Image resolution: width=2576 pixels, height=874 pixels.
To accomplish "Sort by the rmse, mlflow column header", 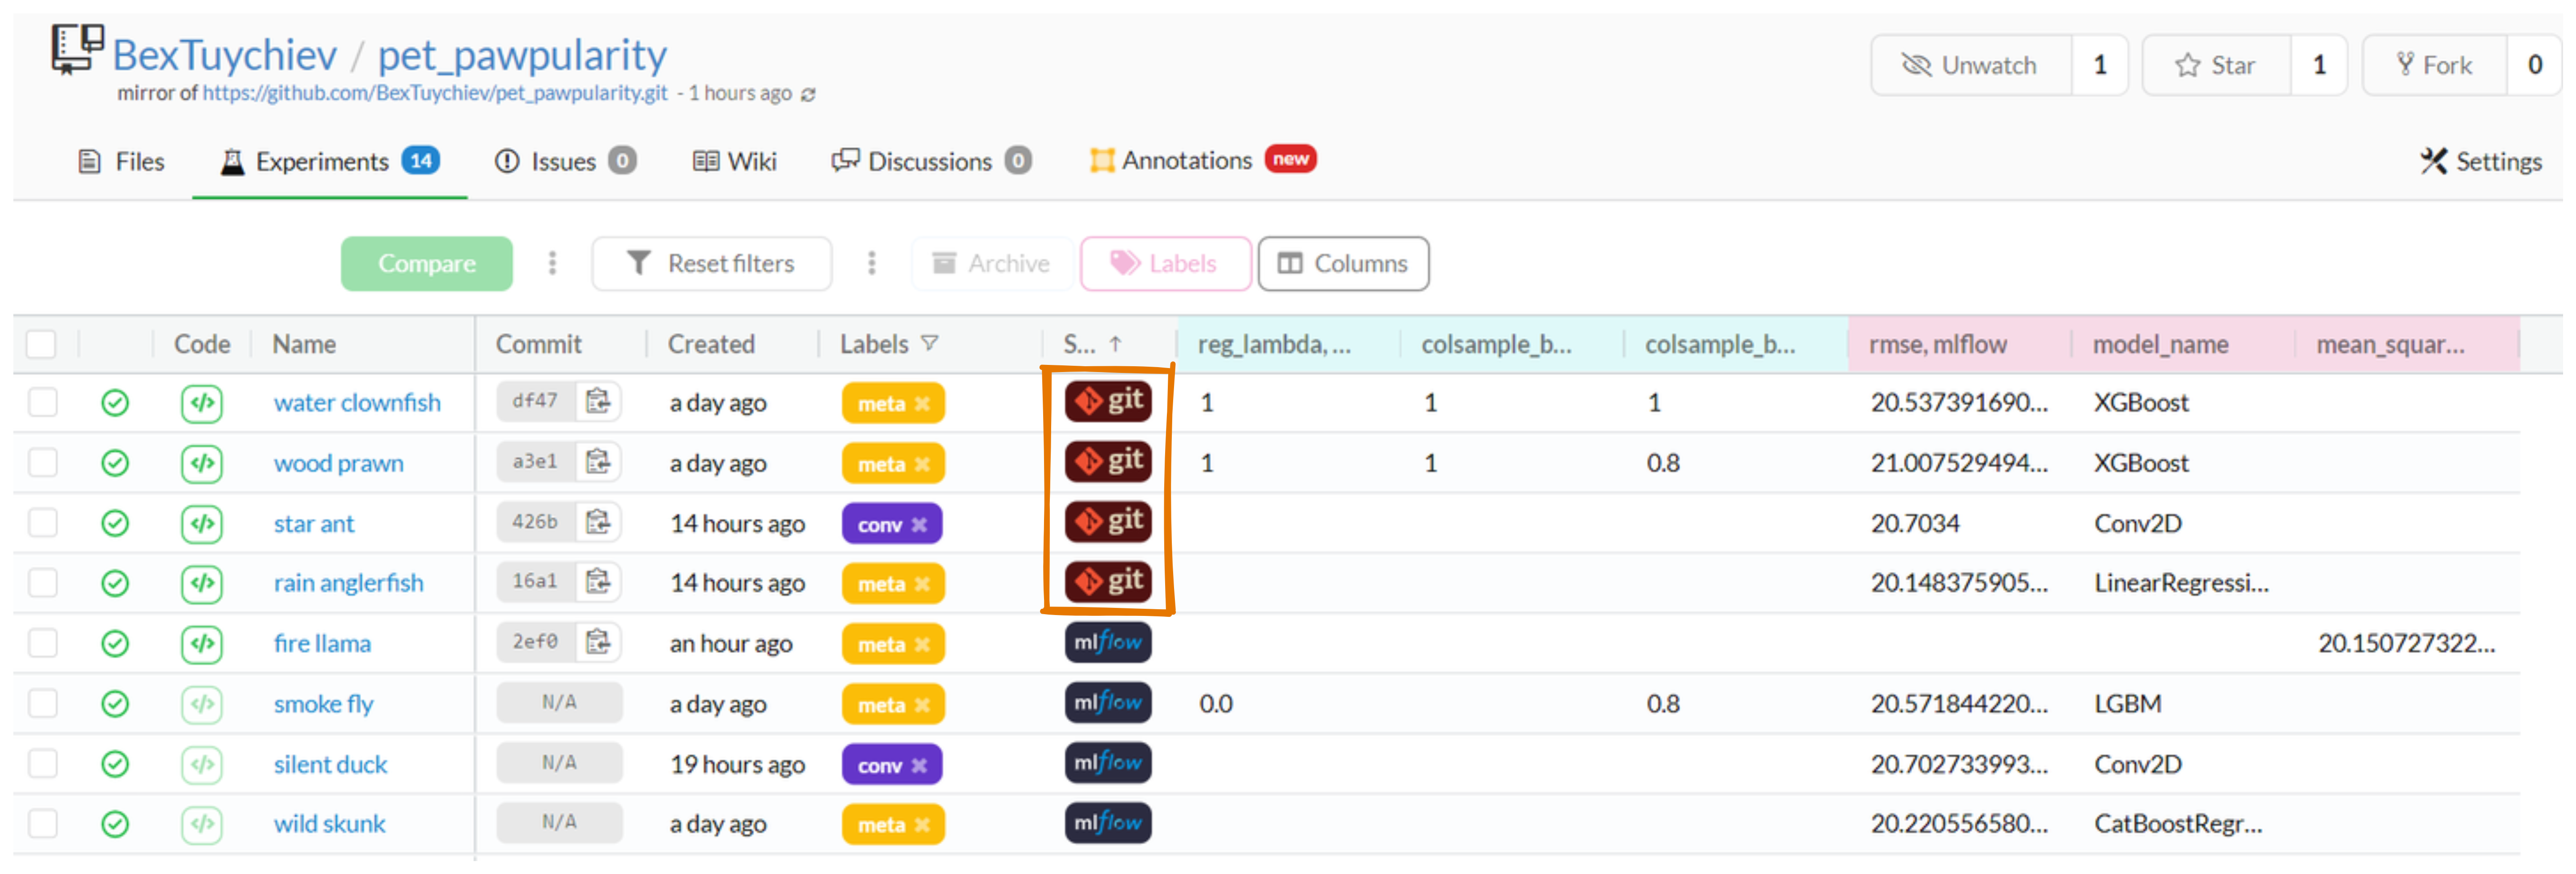I will click(1937, 344).
